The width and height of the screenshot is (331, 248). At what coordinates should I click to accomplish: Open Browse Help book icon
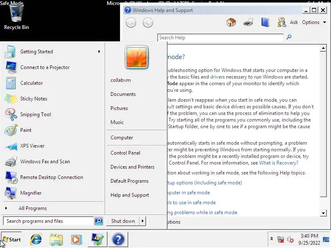(265, 22)
